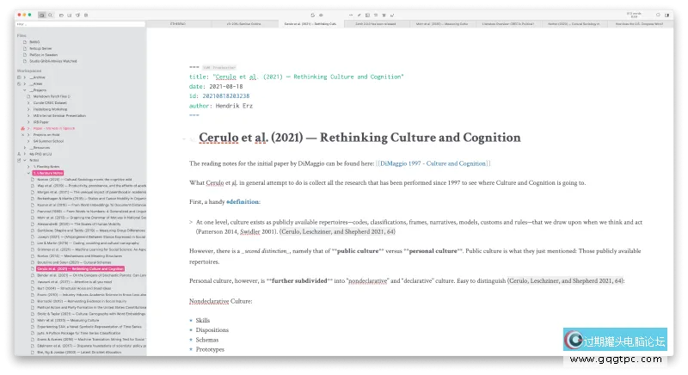Expand IAS Internal Seminar Presentation folder

[x=28, y=116]
